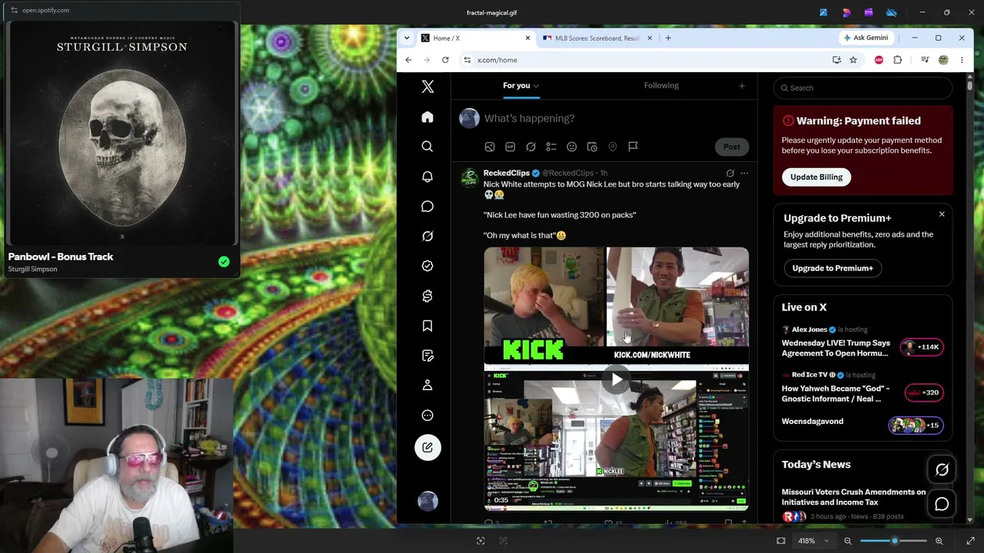Screen dimensions: 984x553
Task: Open the X logo home link
Action: point(427,87)
